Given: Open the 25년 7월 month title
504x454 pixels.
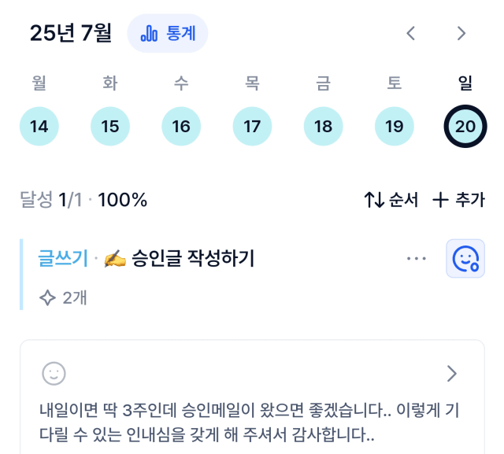Looking at the screenshot, I should point(71,33).
